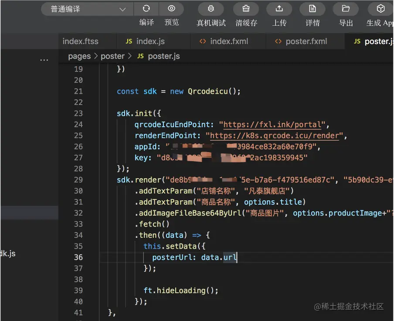The height and width of the screenshot is (321, 394).
Task: Click the 编译 compile refresh icon
Action: click(x=146, y=9)
